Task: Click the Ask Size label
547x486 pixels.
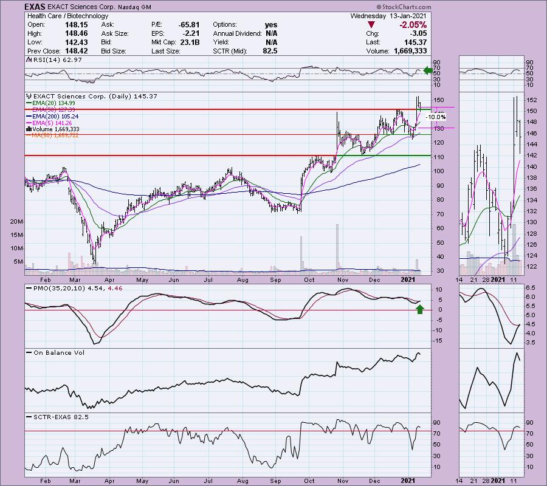Action: (x=115, y=33)
